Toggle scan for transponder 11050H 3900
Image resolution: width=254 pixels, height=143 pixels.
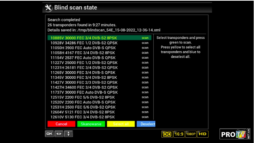click(145, 48)
